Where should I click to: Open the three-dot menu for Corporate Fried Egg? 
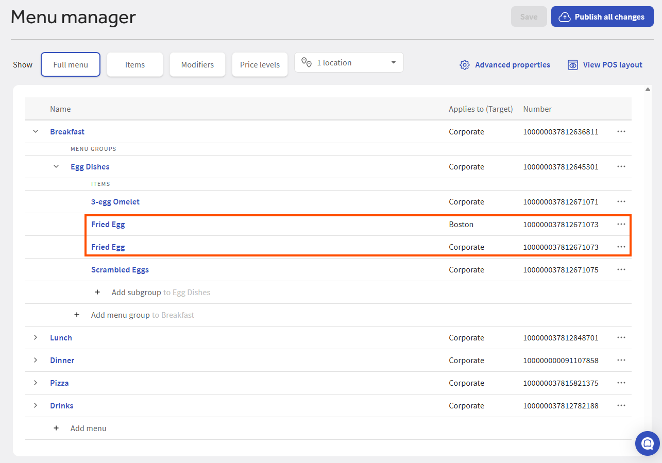point(621,247)
